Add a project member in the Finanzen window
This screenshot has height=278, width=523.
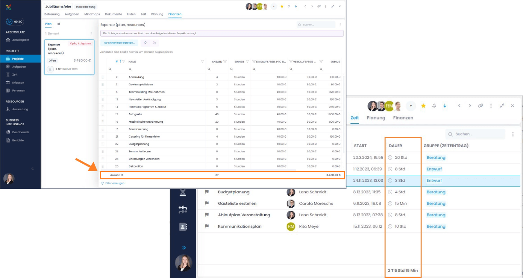[x=274, y=6]
